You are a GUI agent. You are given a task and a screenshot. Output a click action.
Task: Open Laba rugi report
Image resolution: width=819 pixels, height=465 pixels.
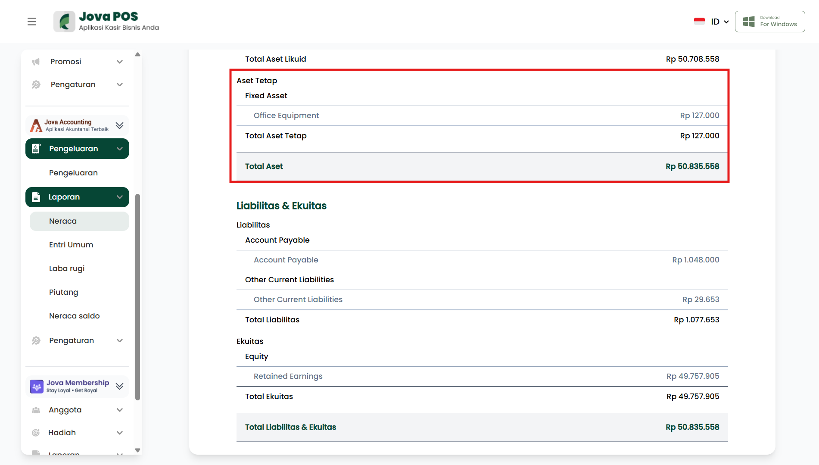click(67, 268)
